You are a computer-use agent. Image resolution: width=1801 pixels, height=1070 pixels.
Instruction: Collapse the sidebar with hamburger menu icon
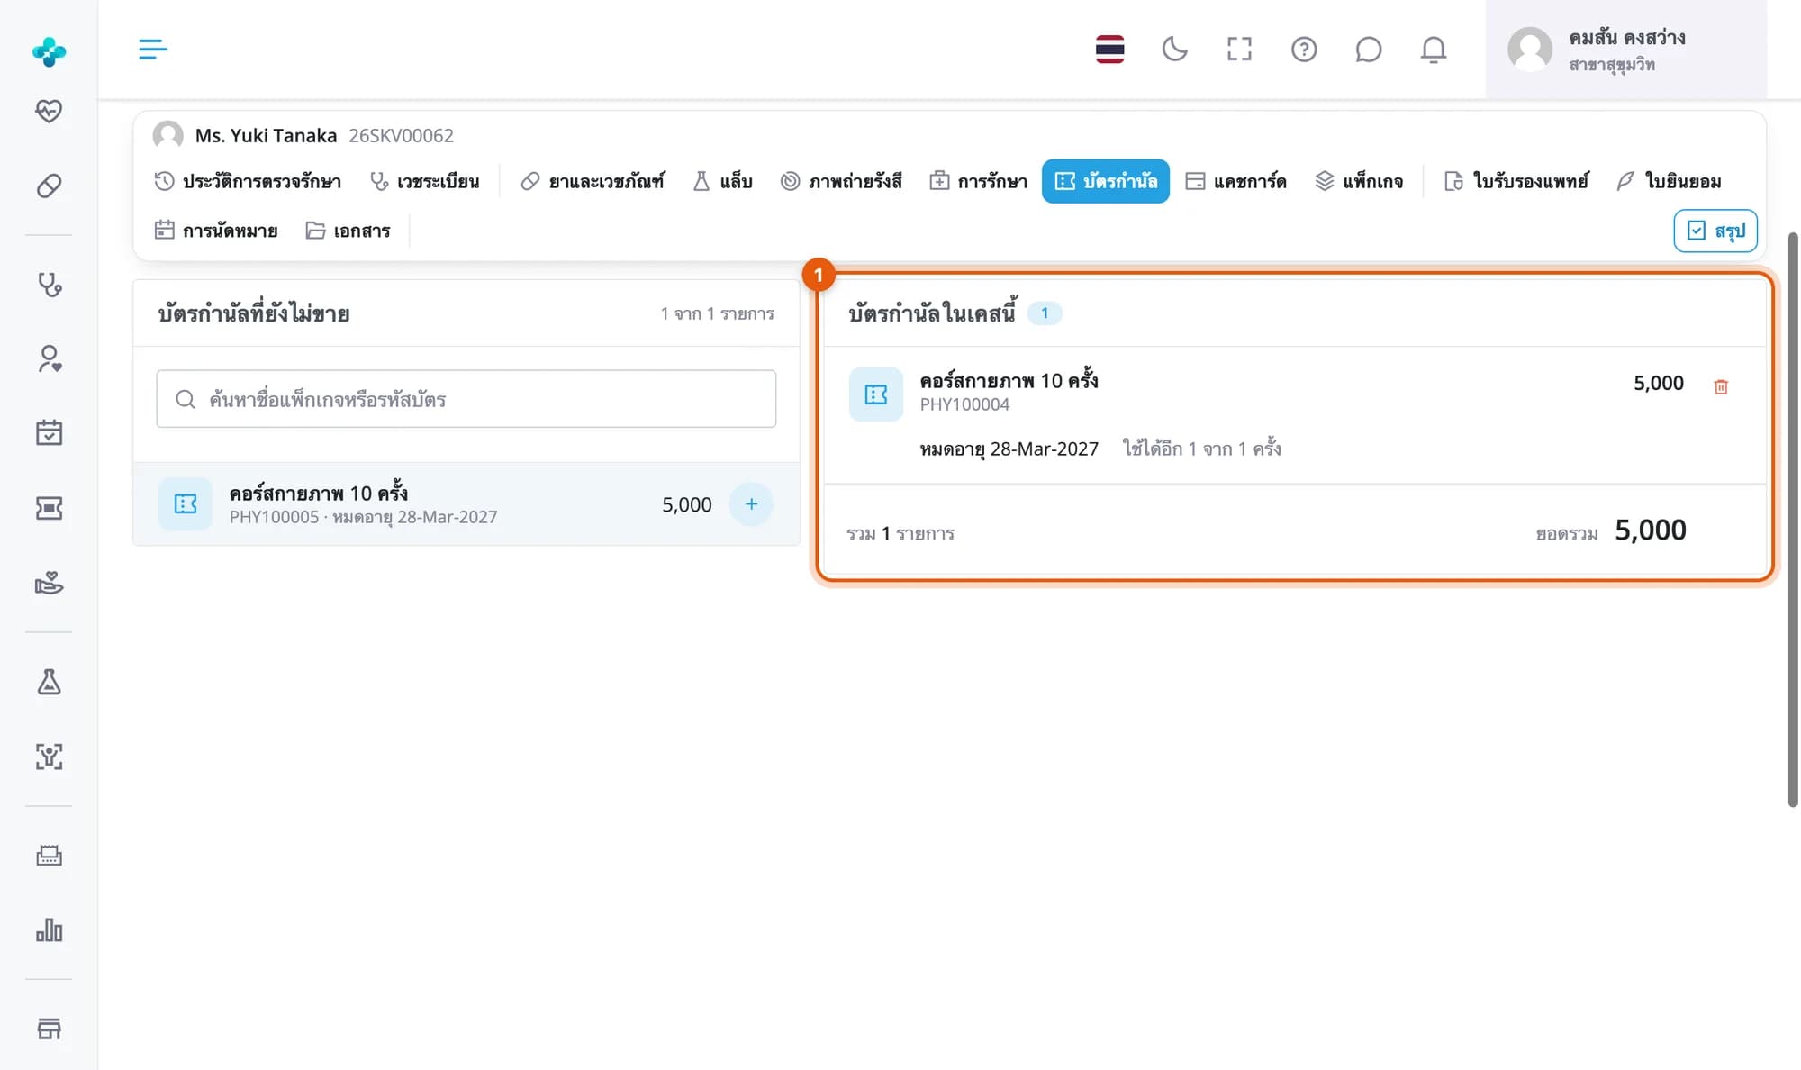(153, 49)
